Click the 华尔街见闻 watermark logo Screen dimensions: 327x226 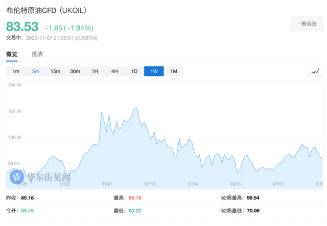40,177
